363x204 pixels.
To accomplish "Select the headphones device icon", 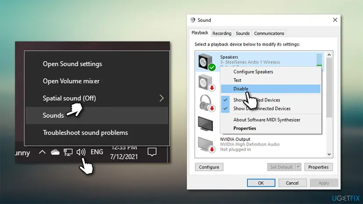I will [207, 103].
